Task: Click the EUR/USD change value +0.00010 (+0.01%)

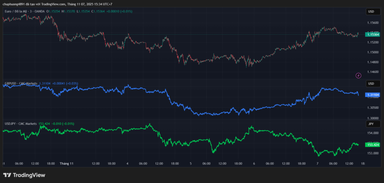Action: 119,12
